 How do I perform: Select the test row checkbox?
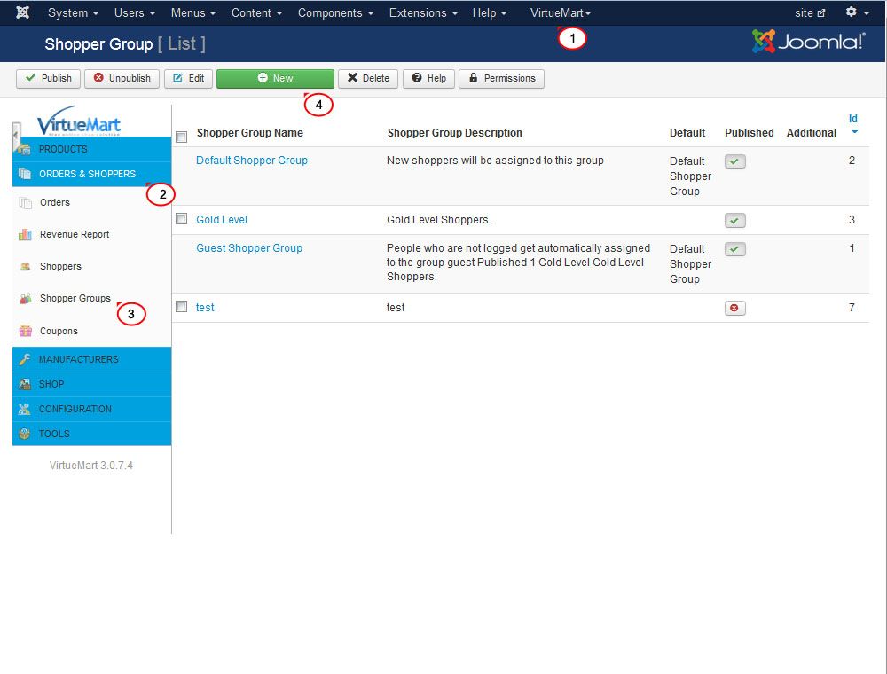(182, 307)
